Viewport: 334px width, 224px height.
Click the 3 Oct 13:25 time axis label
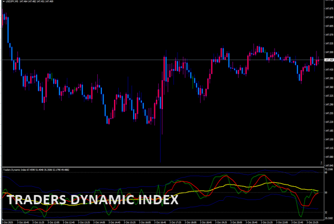click(x=84, y=222)
